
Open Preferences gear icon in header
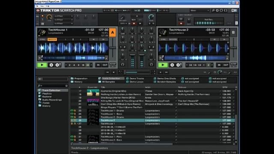217,10
